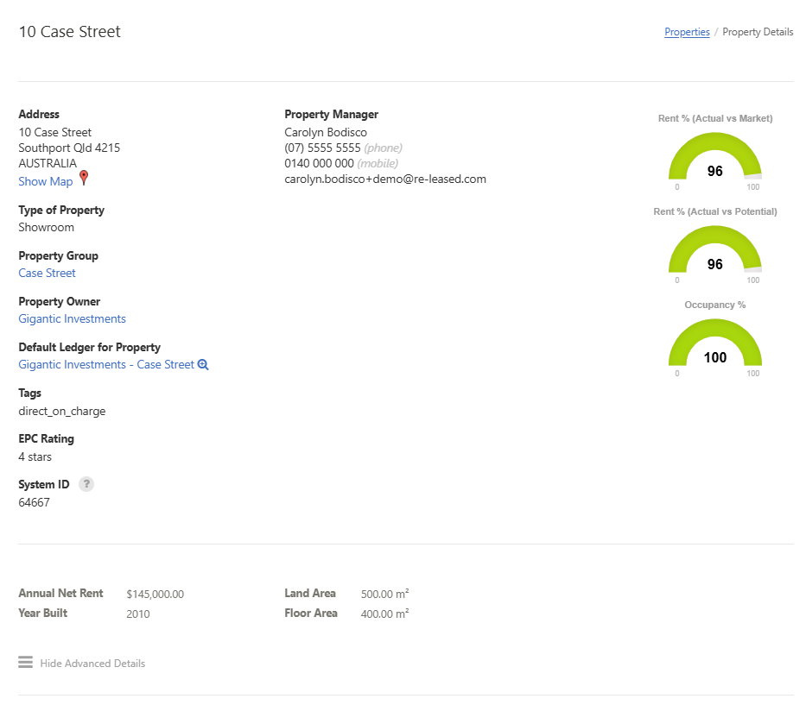The width and height of the screenshot is (806, 705).
Task: Click the System ID help question icon
Action: 86,484
